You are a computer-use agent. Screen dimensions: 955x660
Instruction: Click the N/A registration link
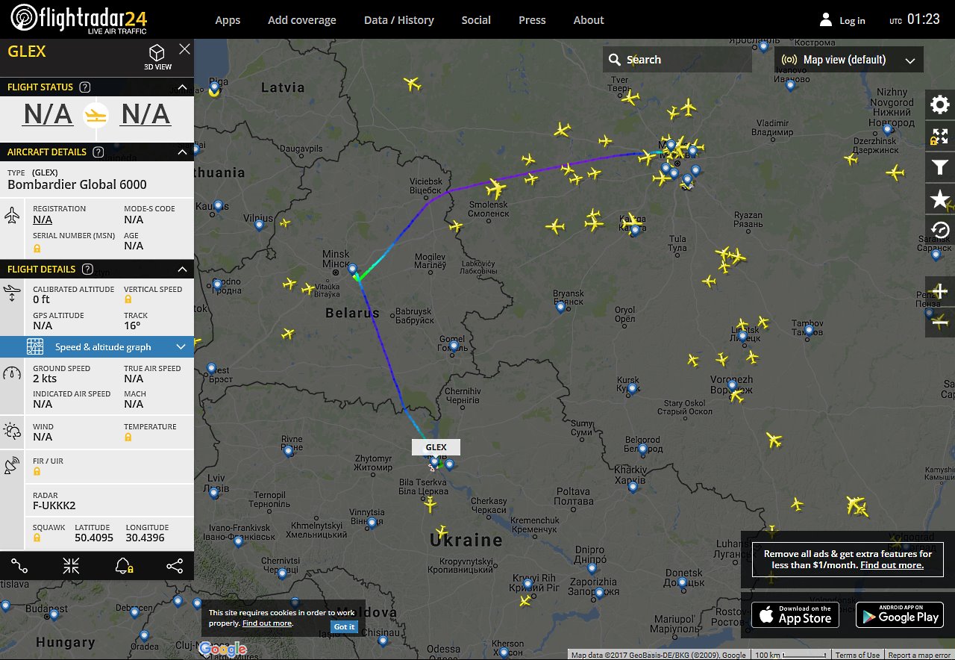[43, 220]
